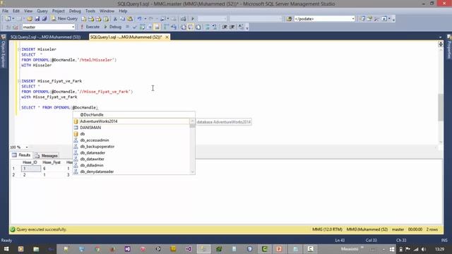Screen dimensions: 452x254
Task: Open the Undo history dropdown arrow
Action: click(x=145, y=19)
